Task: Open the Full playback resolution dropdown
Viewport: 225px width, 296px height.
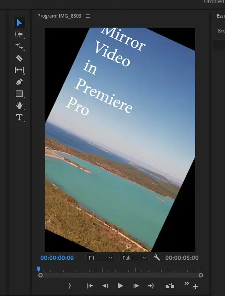Action: tap(134, 258)
